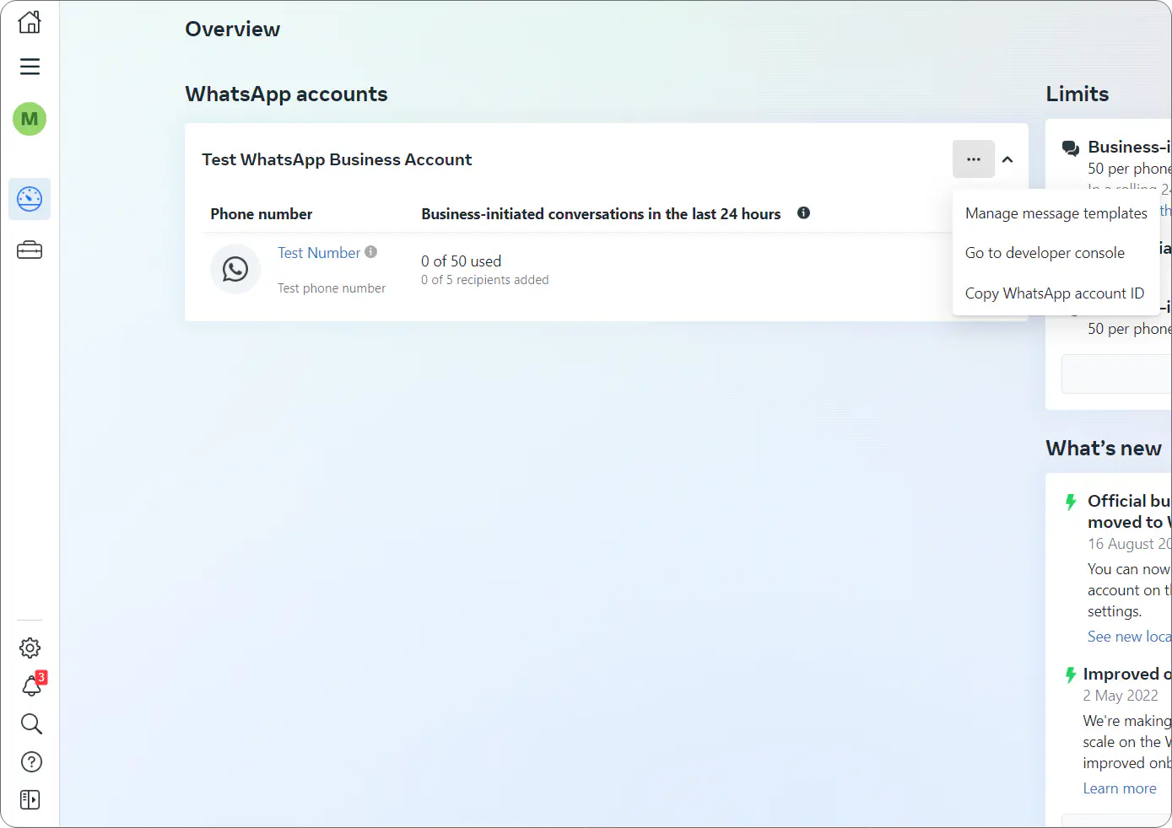Click the Overview page heading
Viewport: 1172px width, 828px height.
coord(232,30)
